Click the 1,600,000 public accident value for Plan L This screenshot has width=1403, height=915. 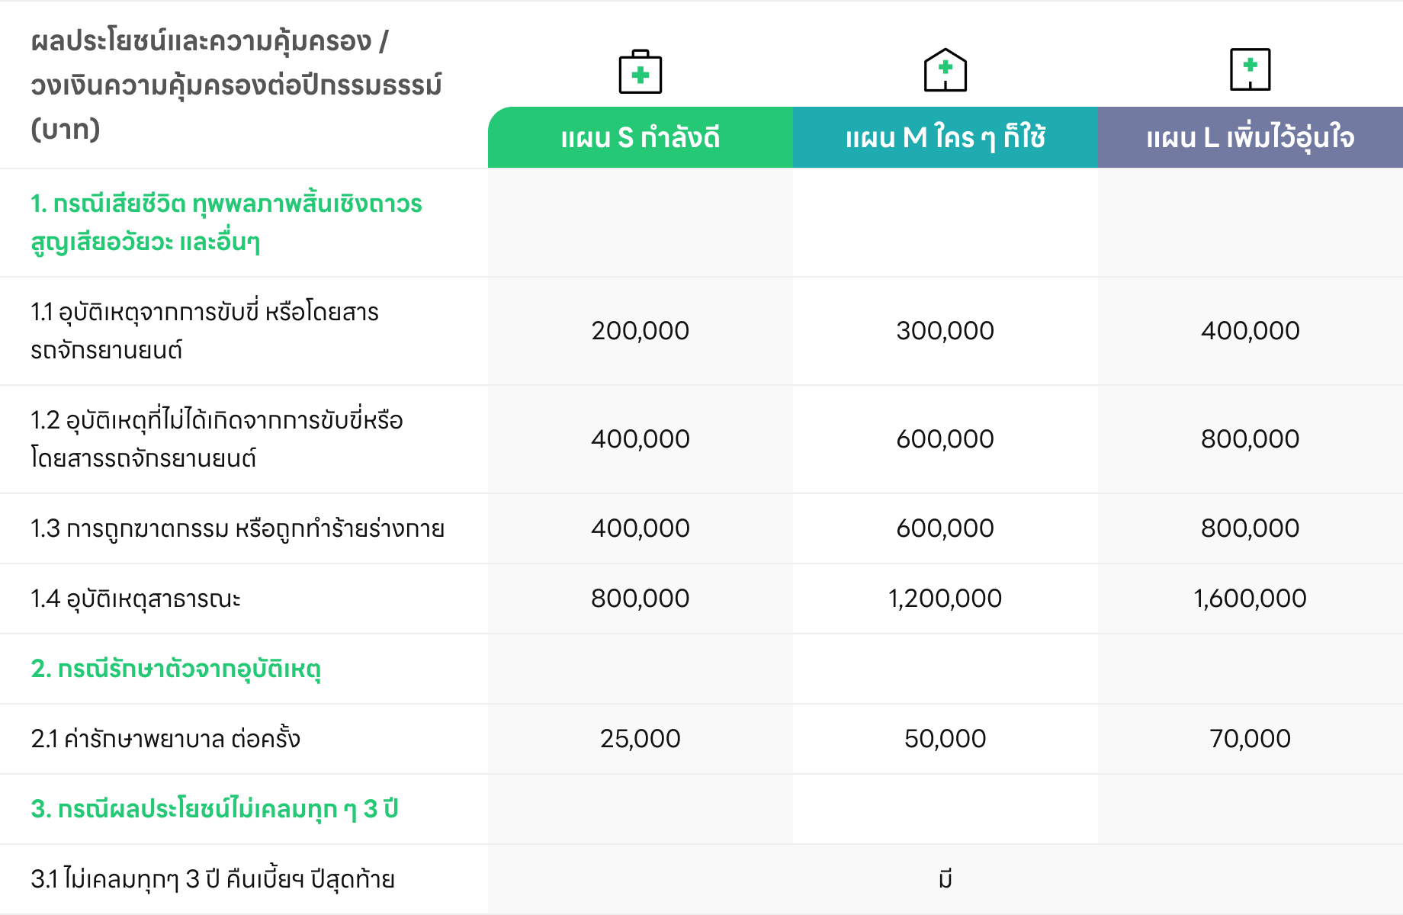pos(1250,599)
